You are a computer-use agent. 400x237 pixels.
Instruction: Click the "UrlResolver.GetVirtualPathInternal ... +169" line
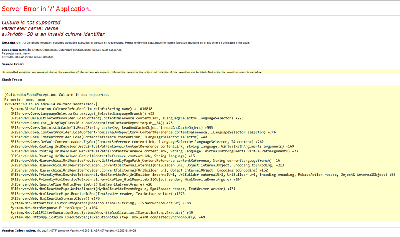point(152,147)
